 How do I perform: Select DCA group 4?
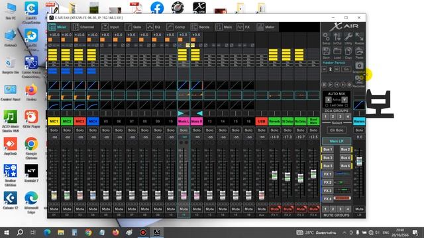tap(348, 116)
